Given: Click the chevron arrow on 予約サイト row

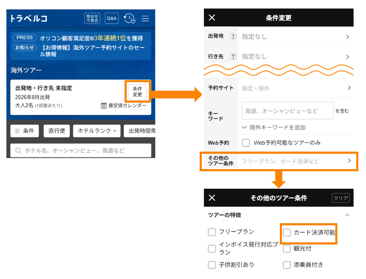Looking at the screenshot, I should (349, 88).
